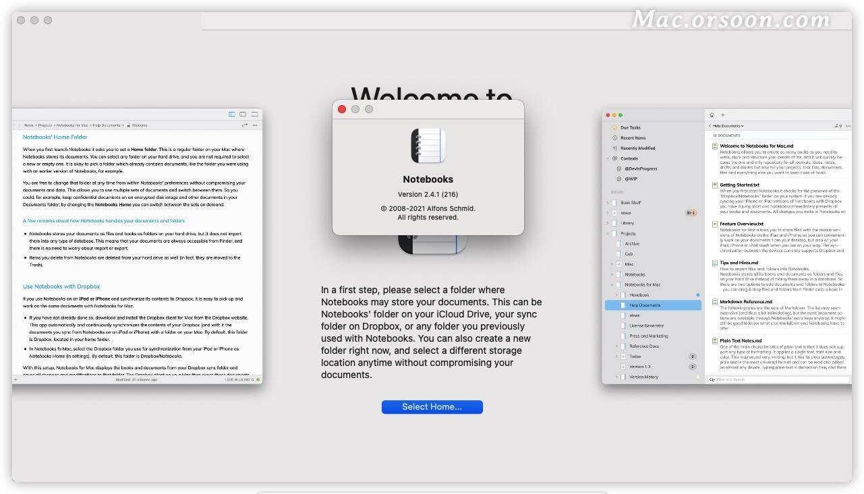Click the plus icon in right preview toolbar
Viewport: 864px width, 494px height.
tap(722, 115)
